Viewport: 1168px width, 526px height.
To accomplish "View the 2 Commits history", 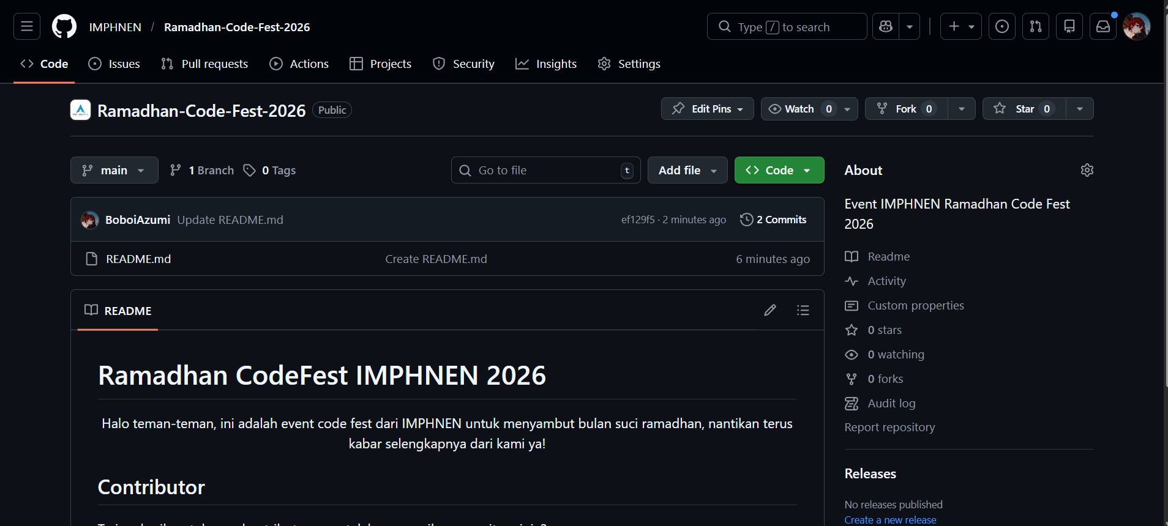I will coord(773,220).
